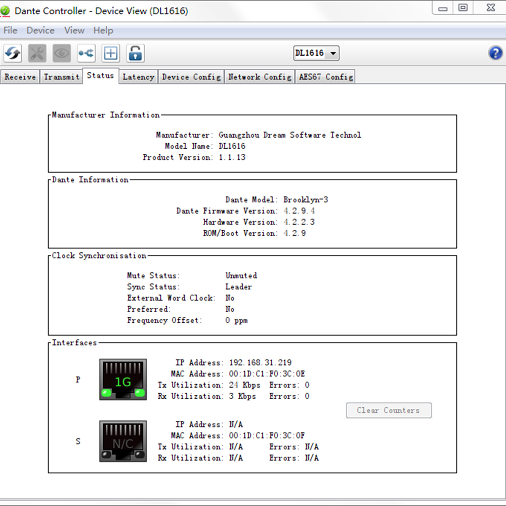506x506 pixels.
Task: Click the Identify device eye icon
Action: click(62, 53)
